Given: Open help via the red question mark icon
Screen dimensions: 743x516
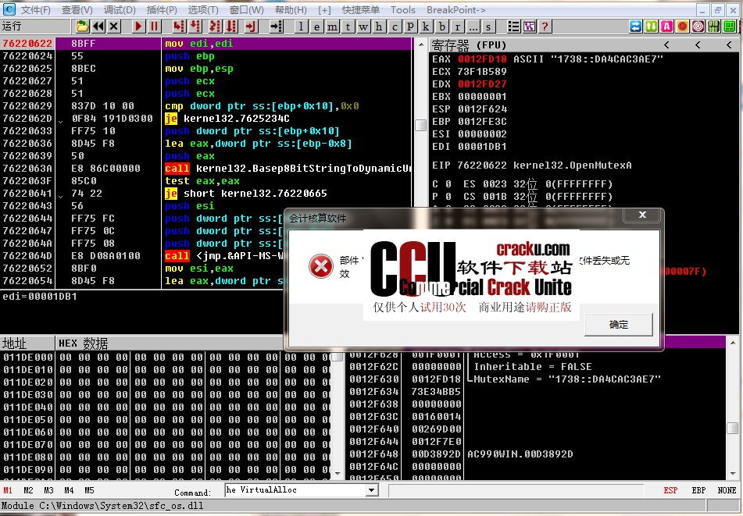Looking at the screenshot, I should click(x=545, y=27).
